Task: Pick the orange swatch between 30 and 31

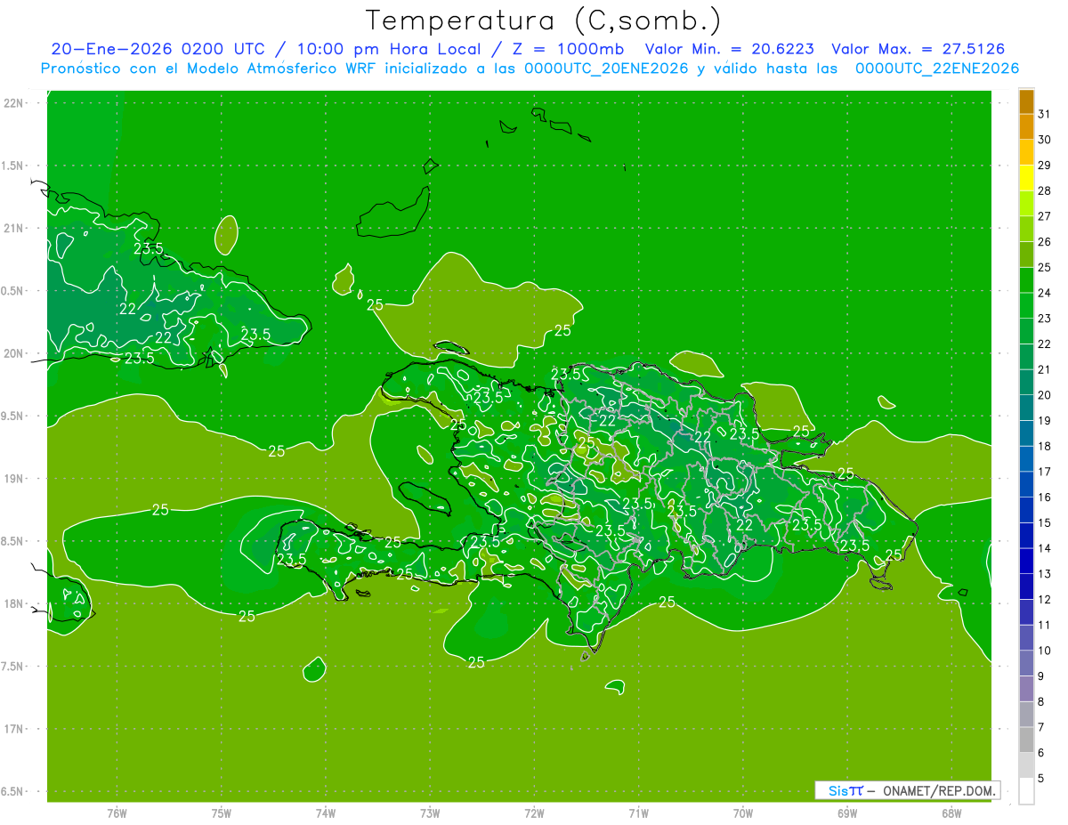Action: 1026,126
